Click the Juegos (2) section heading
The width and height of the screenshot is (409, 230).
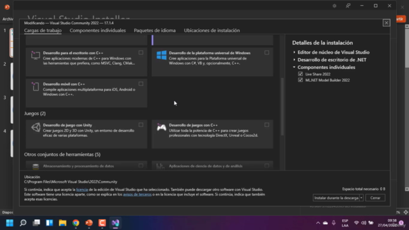tap(35, 114)
